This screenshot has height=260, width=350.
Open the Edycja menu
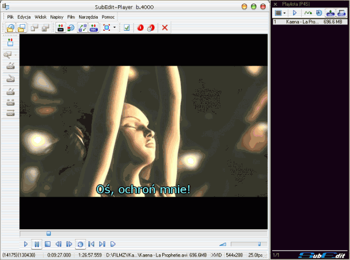coord(24,17)
